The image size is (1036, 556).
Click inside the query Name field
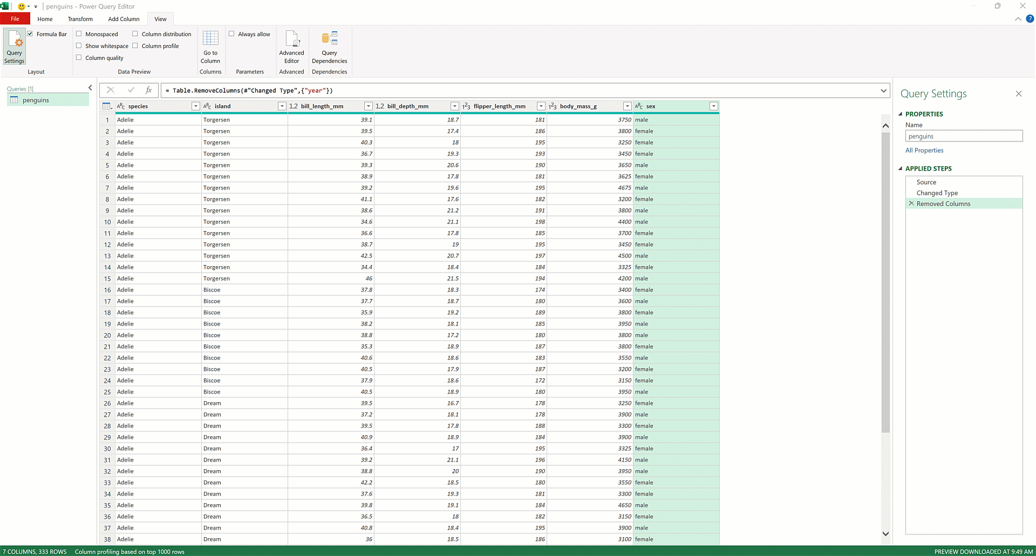964,135
